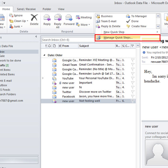Flag the Reminder: Lunch message
This screenshot has width=168, height=168.
(133, 74)
